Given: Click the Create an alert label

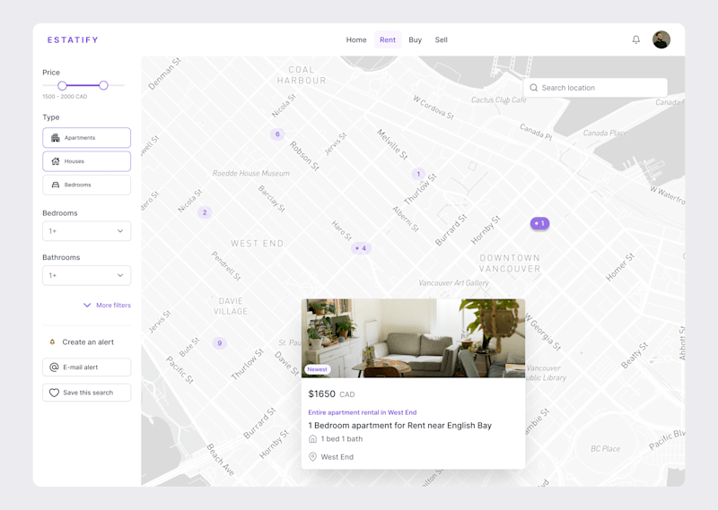Looking at the screenshot, I should [88, 342].
